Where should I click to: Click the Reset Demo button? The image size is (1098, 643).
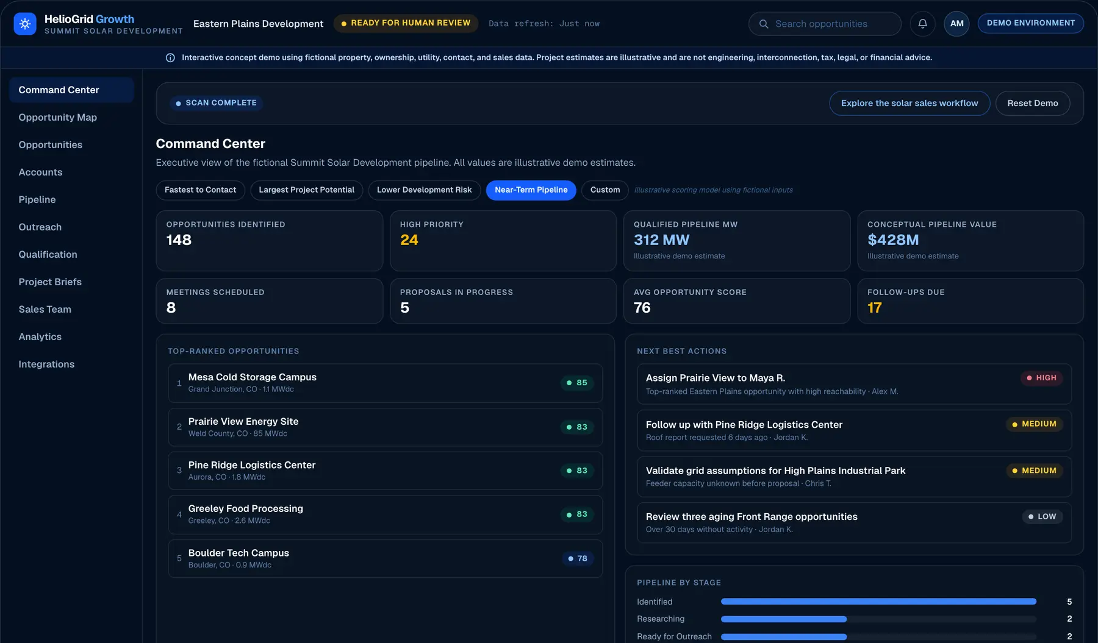tap(1032, 103)
